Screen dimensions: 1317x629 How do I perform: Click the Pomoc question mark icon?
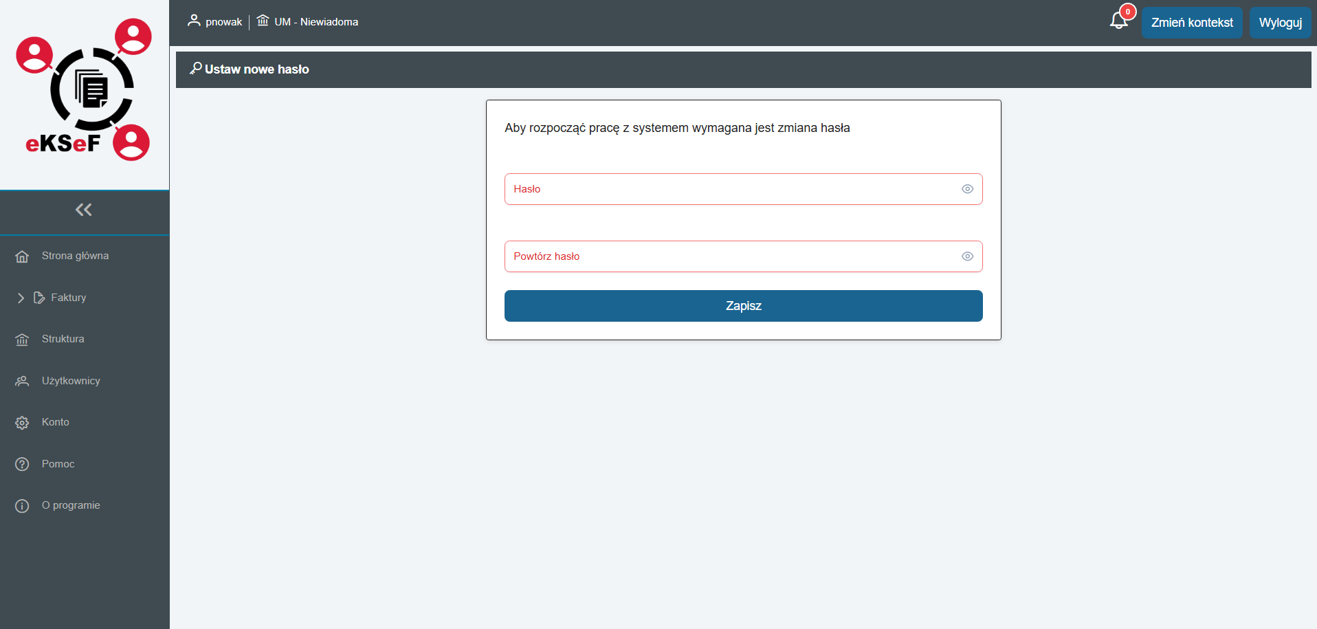pos(22,464)
